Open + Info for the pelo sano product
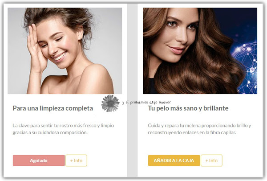This screenshot has width=267, height=181. click(x=211, y=160)
